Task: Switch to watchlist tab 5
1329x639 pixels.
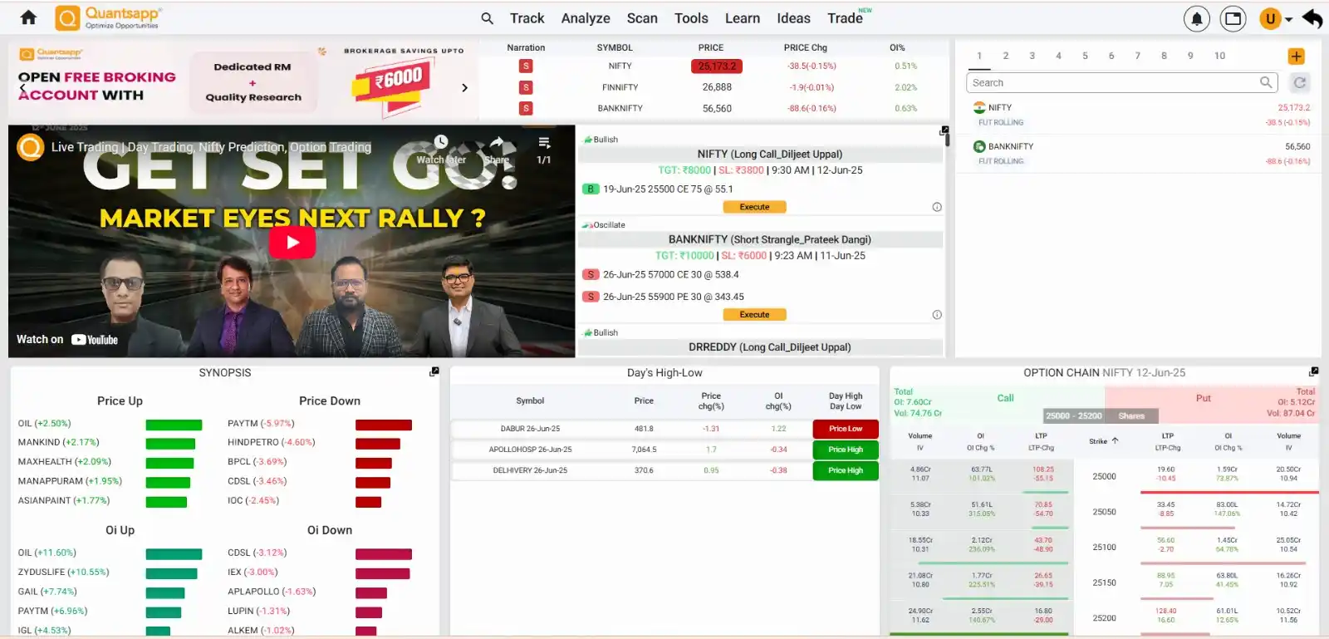Action: point(1085,56)
